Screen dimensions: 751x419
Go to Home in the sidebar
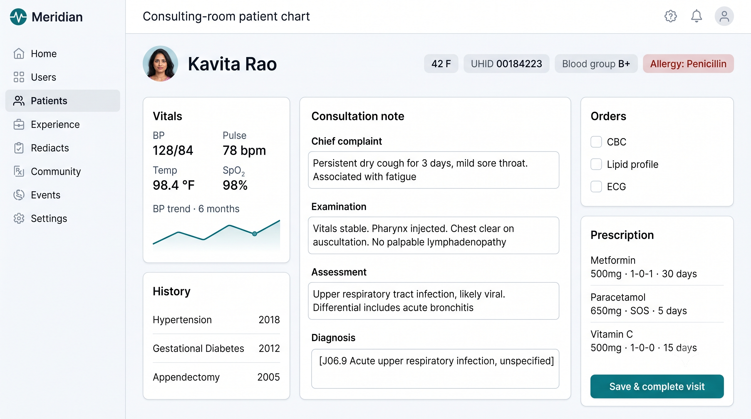point(63,54)
